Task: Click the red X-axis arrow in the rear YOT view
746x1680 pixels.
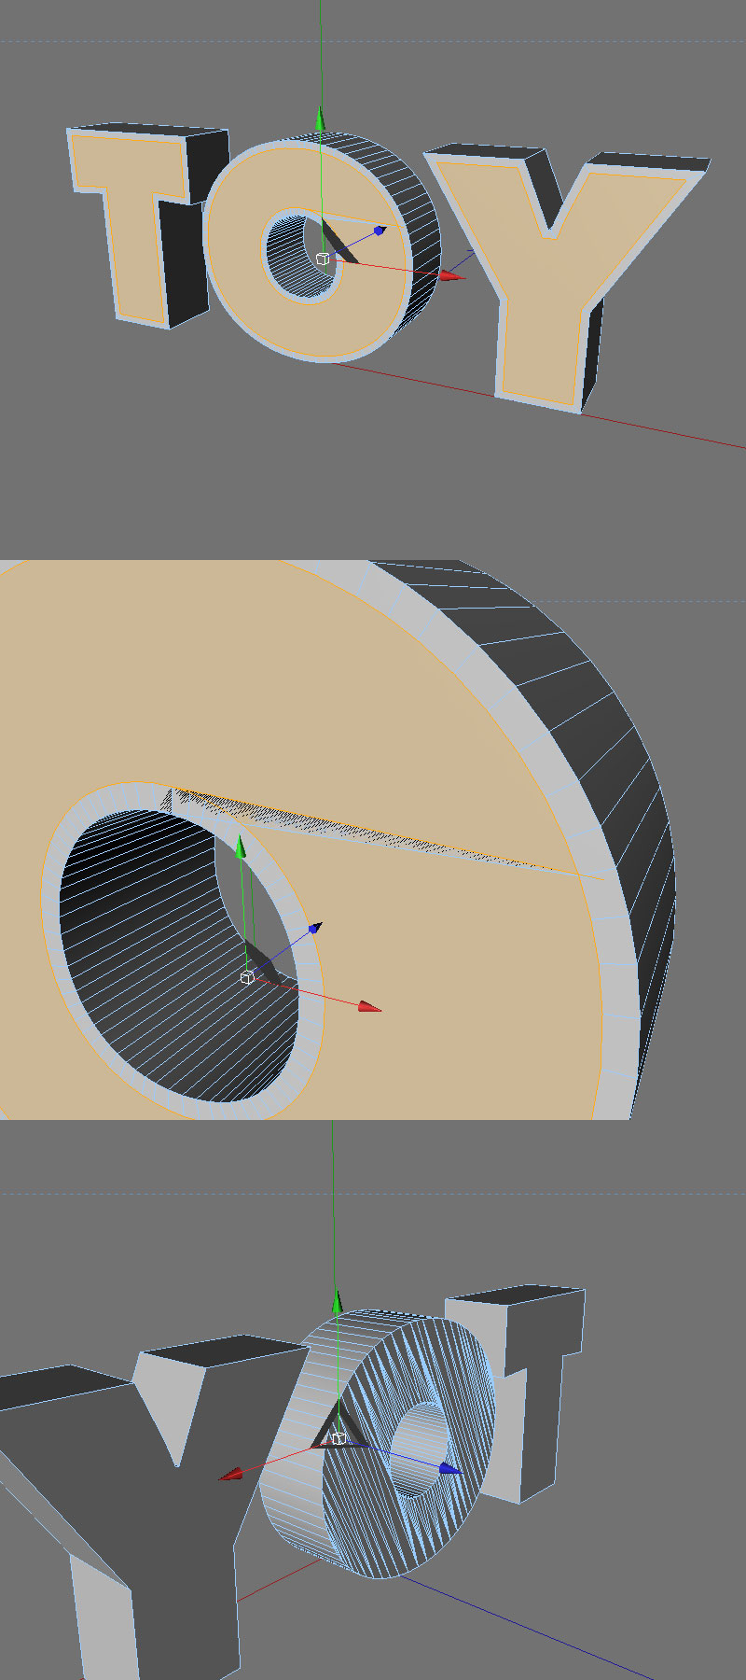Action: click(230, 1473)
